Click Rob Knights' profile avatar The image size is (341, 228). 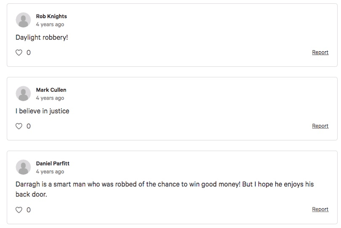tap(23, 20)
